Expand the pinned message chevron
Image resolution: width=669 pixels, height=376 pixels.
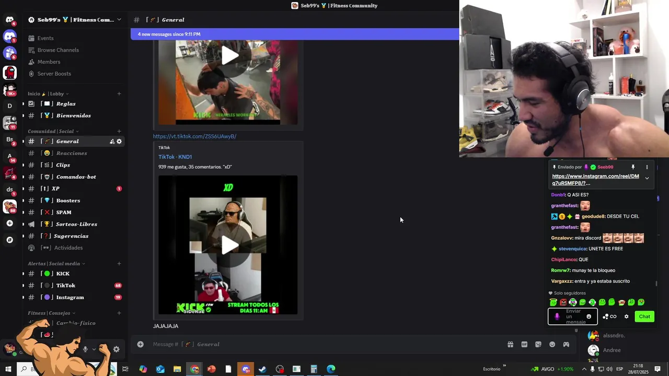(x=647, y=178)
